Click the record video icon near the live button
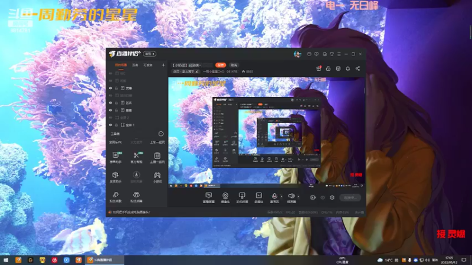Viewport: 472px width, 265px height. [x=313, y=197]
